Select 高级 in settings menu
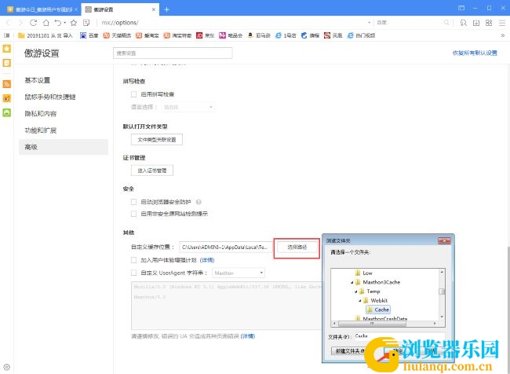Image resolution: width=510 pixels, height=374 pixels. pos(64,147)
